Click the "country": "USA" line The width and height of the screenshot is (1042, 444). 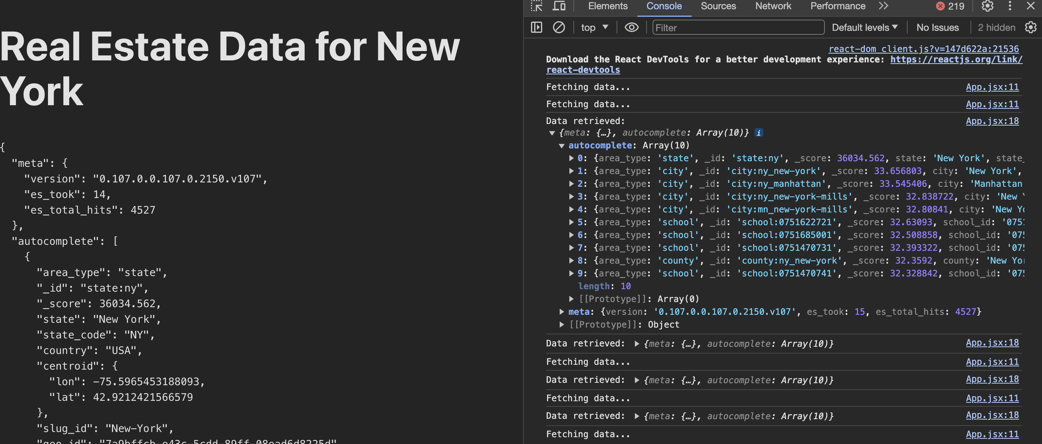pos(90,350)
